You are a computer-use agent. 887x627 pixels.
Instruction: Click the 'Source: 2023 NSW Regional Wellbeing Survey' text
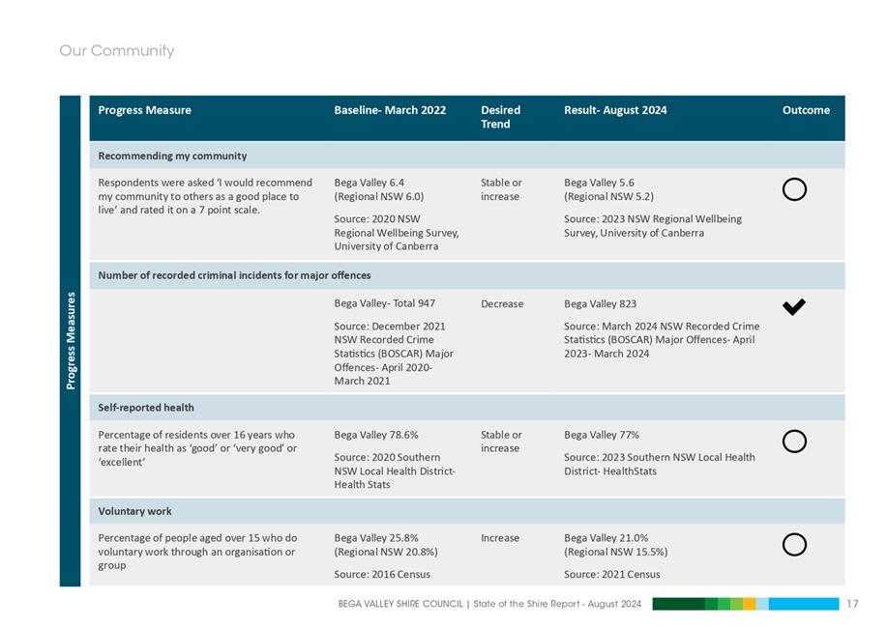[x=653, y=226]
